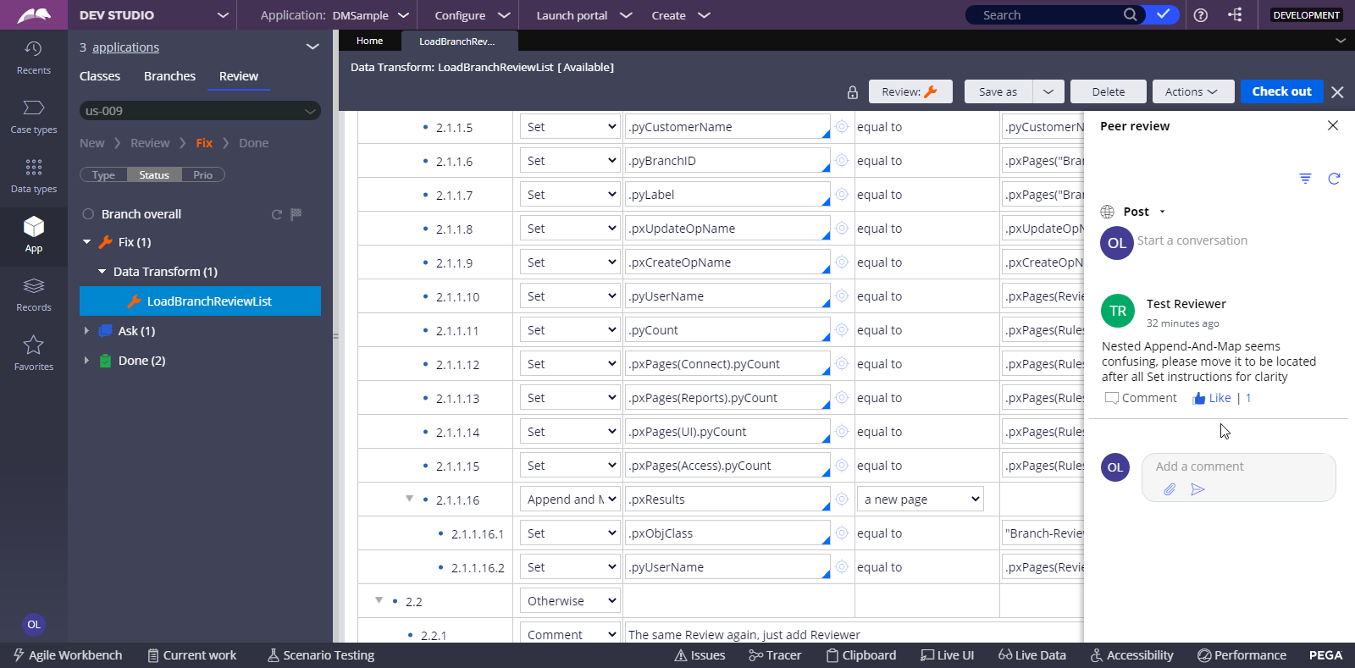This screenshot has height=668, width=1355.
Task: Open 'a new page' relation dropdown
Action: (921, 500)
